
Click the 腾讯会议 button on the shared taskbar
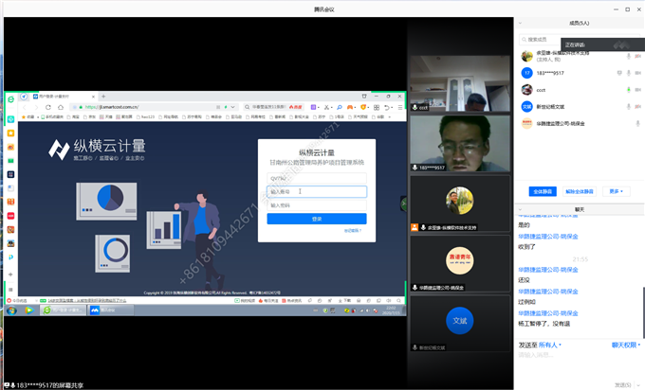coord(110,310)
